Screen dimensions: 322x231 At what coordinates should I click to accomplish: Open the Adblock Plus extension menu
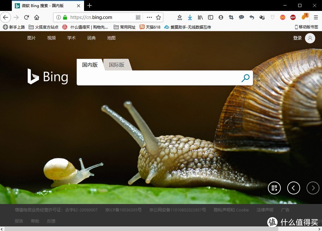[293, 17]
